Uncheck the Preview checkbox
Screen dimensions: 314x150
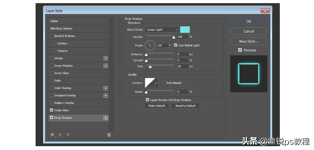240,50
